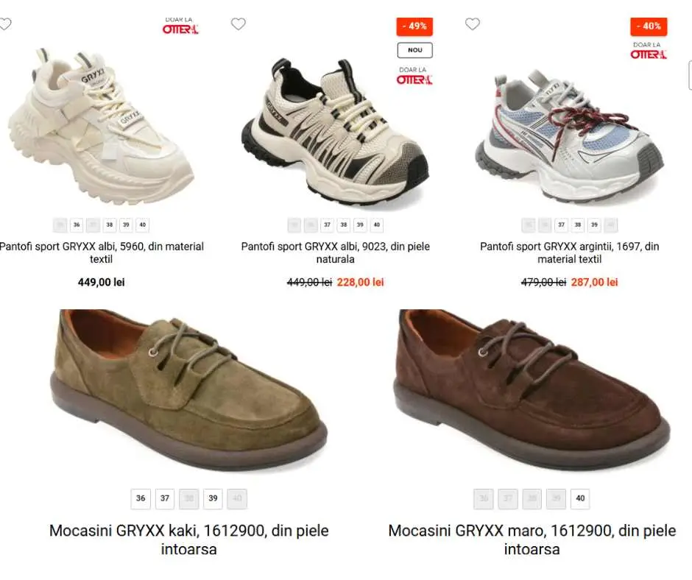Choose size 40 on GRYXX 9023 sneaker

click(376, 225)
